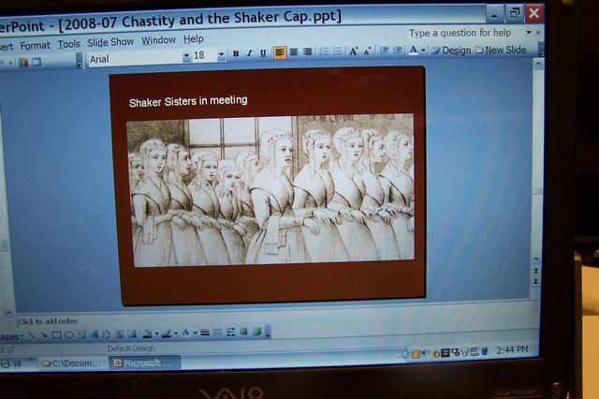
Task: Insert WordArt from the drawing toolbar
Action: coord(95,334)
